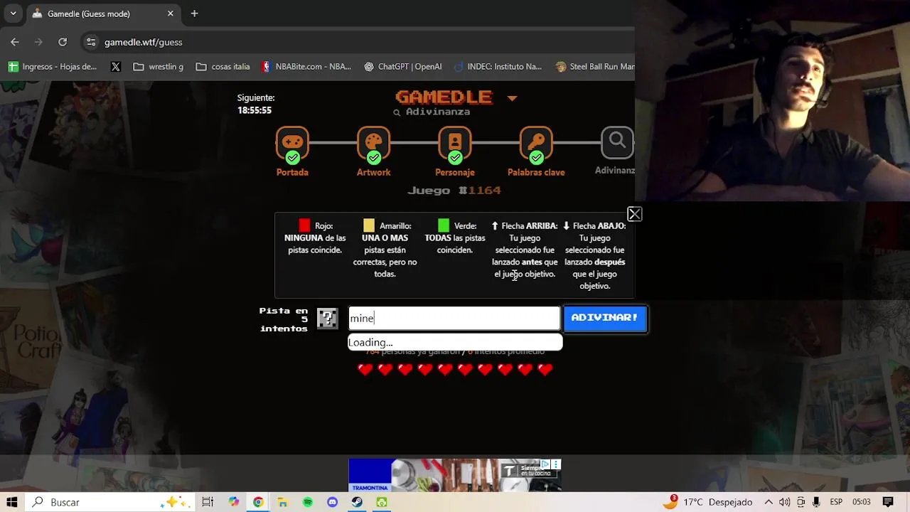Open Discord from the taskbar

click(x=332, y=502)
